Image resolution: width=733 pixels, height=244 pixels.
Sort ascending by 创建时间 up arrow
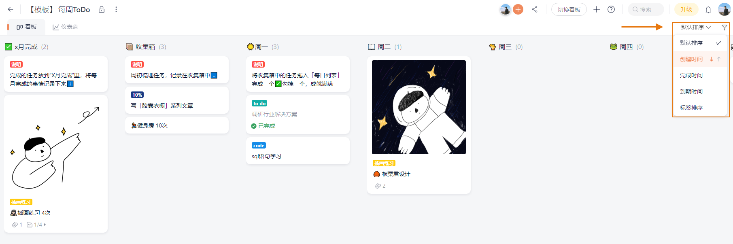click(719, 59)
